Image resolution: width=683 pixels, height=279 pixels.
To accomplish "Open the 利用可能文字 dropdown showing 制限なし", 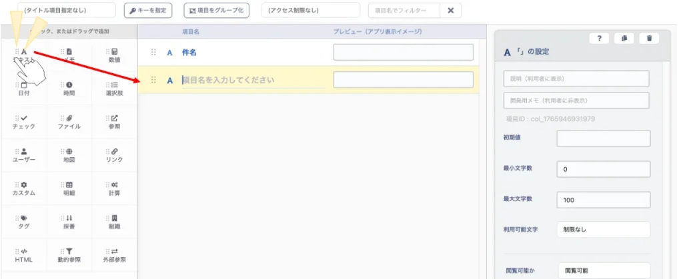I will pos(603,230).
